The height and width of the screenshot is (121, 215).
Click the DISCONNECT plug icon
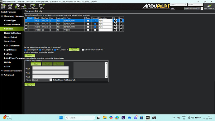point(209,7)
